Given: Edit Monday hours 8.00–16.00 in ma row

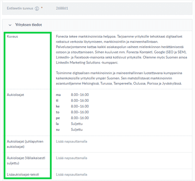Looking at the screenshot, I should 80,95.
